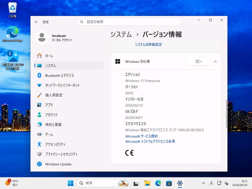Maximize the Settings window

click(210, 20)
